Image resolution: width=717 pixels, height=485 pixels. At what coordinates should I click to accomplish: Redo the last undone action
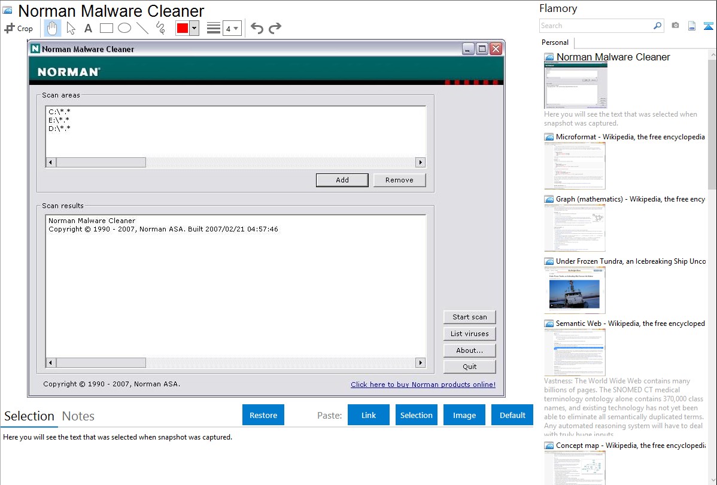click(275, 28)
